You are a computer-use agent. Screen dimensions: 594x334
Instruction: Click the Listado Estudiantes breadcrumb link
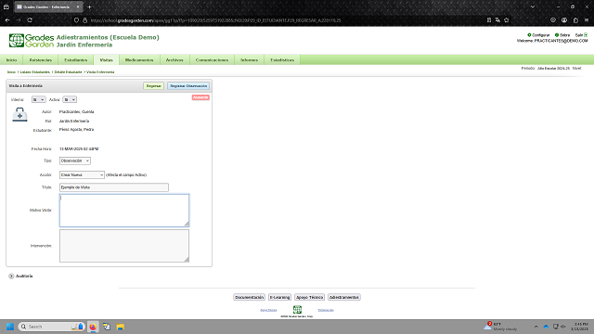coord(35,72)
